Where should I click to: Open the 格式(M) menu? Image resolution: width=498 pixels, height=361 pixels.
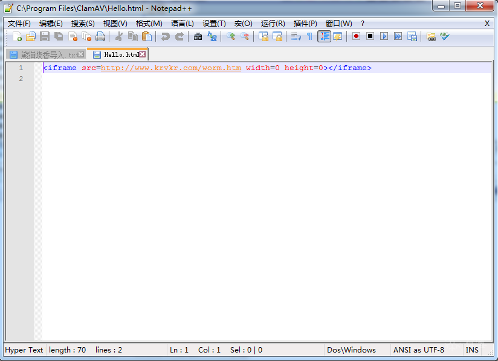point(149,24)
